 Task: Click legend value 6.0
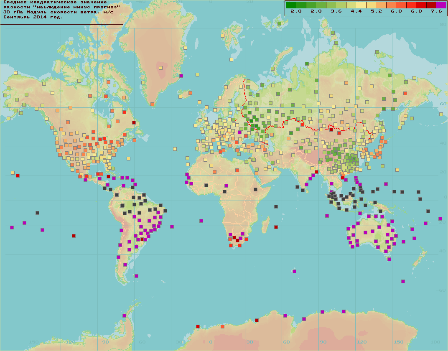click(396, 11)
